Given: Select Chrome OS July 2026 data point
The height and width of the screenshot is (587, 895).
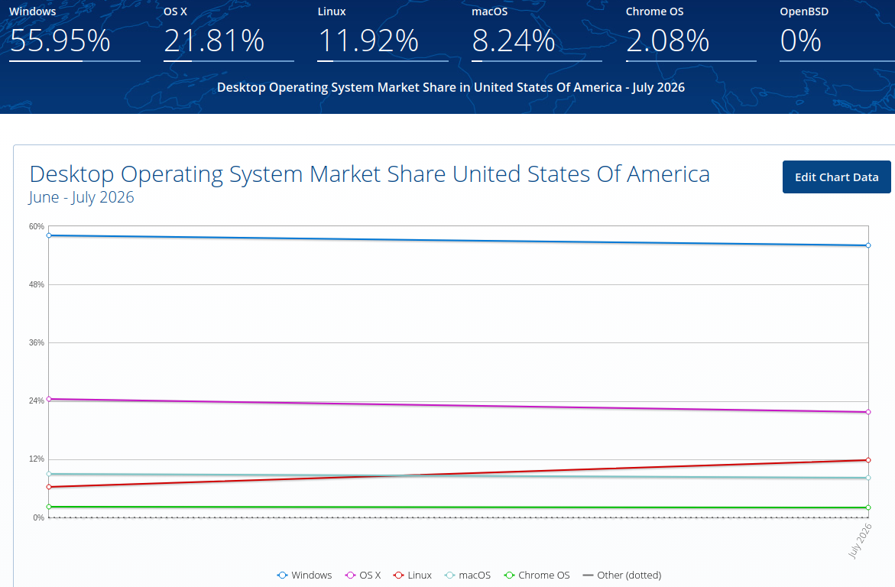Looking at the screenshot, I should click(868, 507).
